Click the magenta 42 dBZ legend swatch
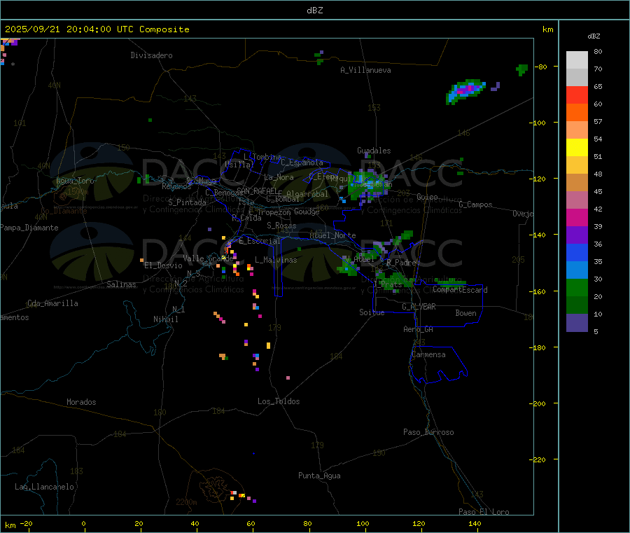 click(577, 217)
